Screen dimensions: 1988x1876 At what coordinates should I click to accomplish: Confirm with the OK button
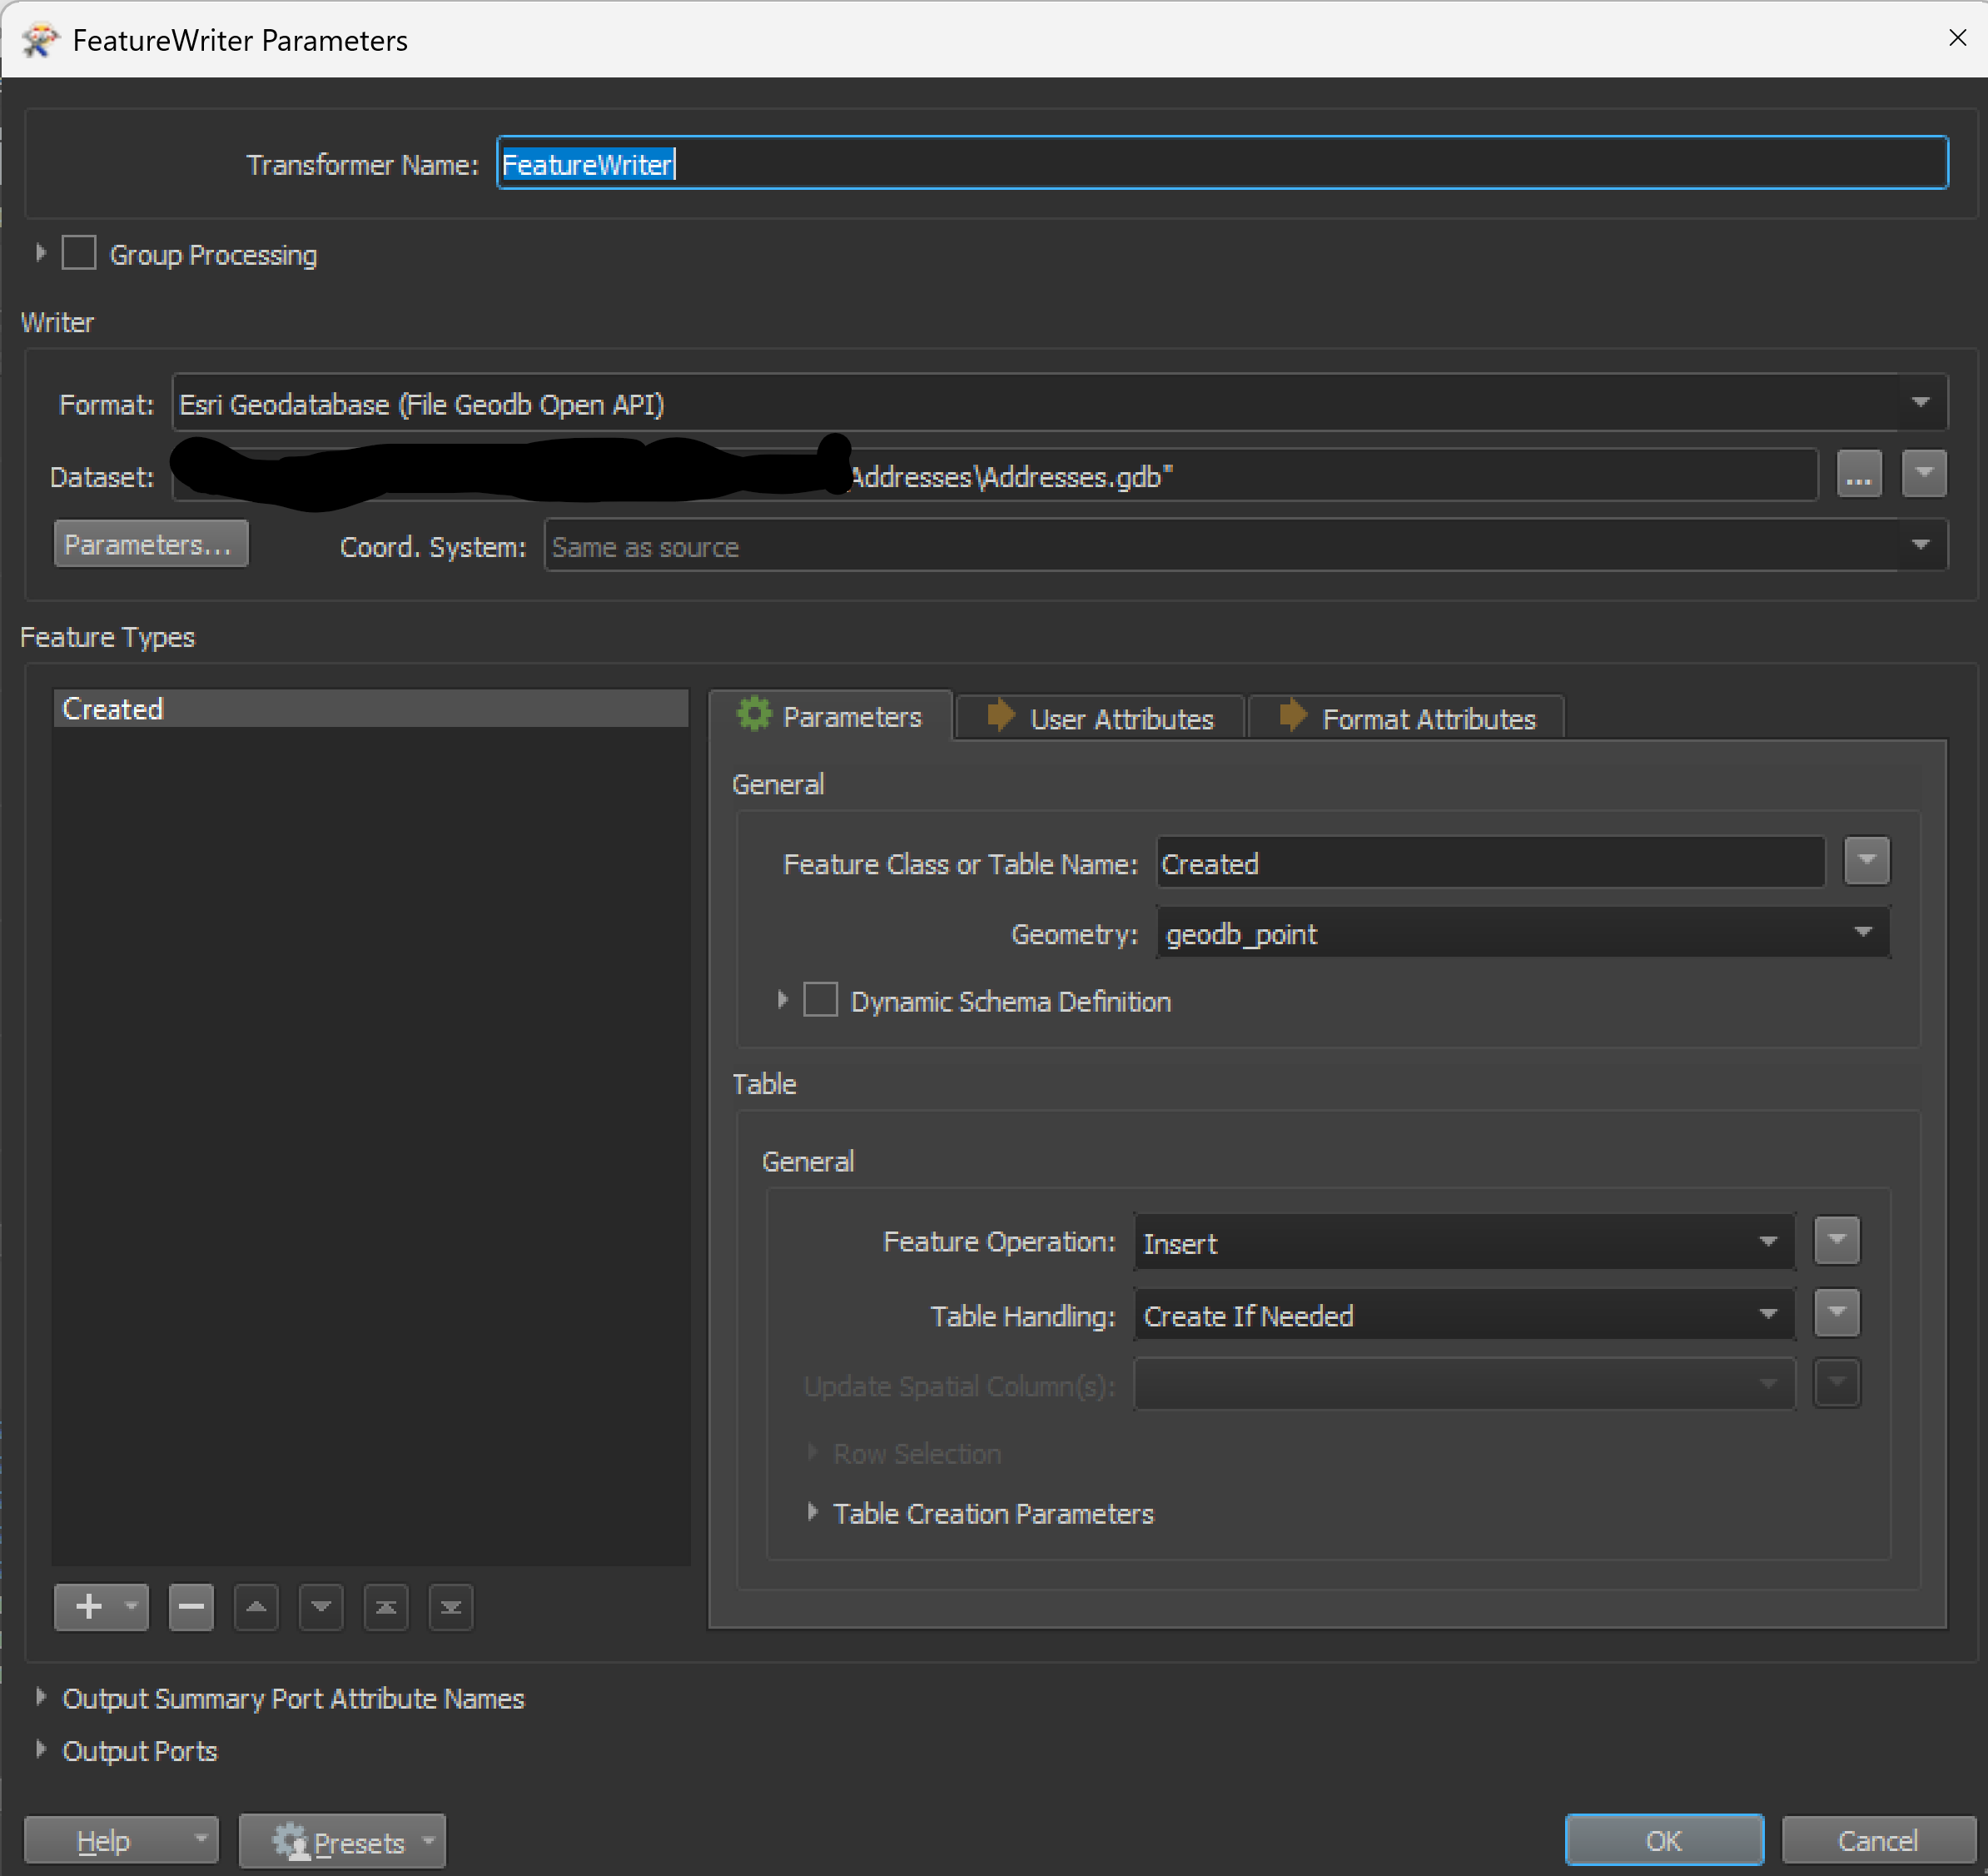[x=1664, y=1840]
